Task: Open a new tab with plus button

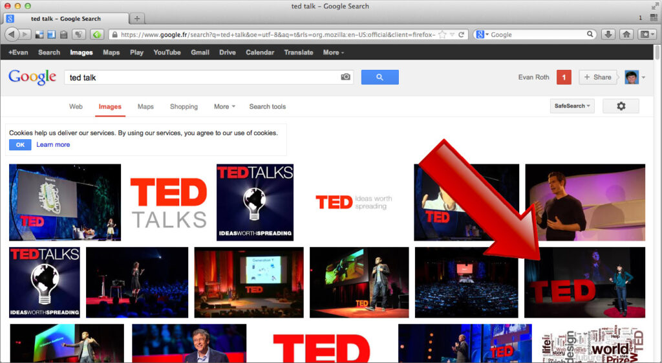Action: pyautogui.click(x=137, y=19)
